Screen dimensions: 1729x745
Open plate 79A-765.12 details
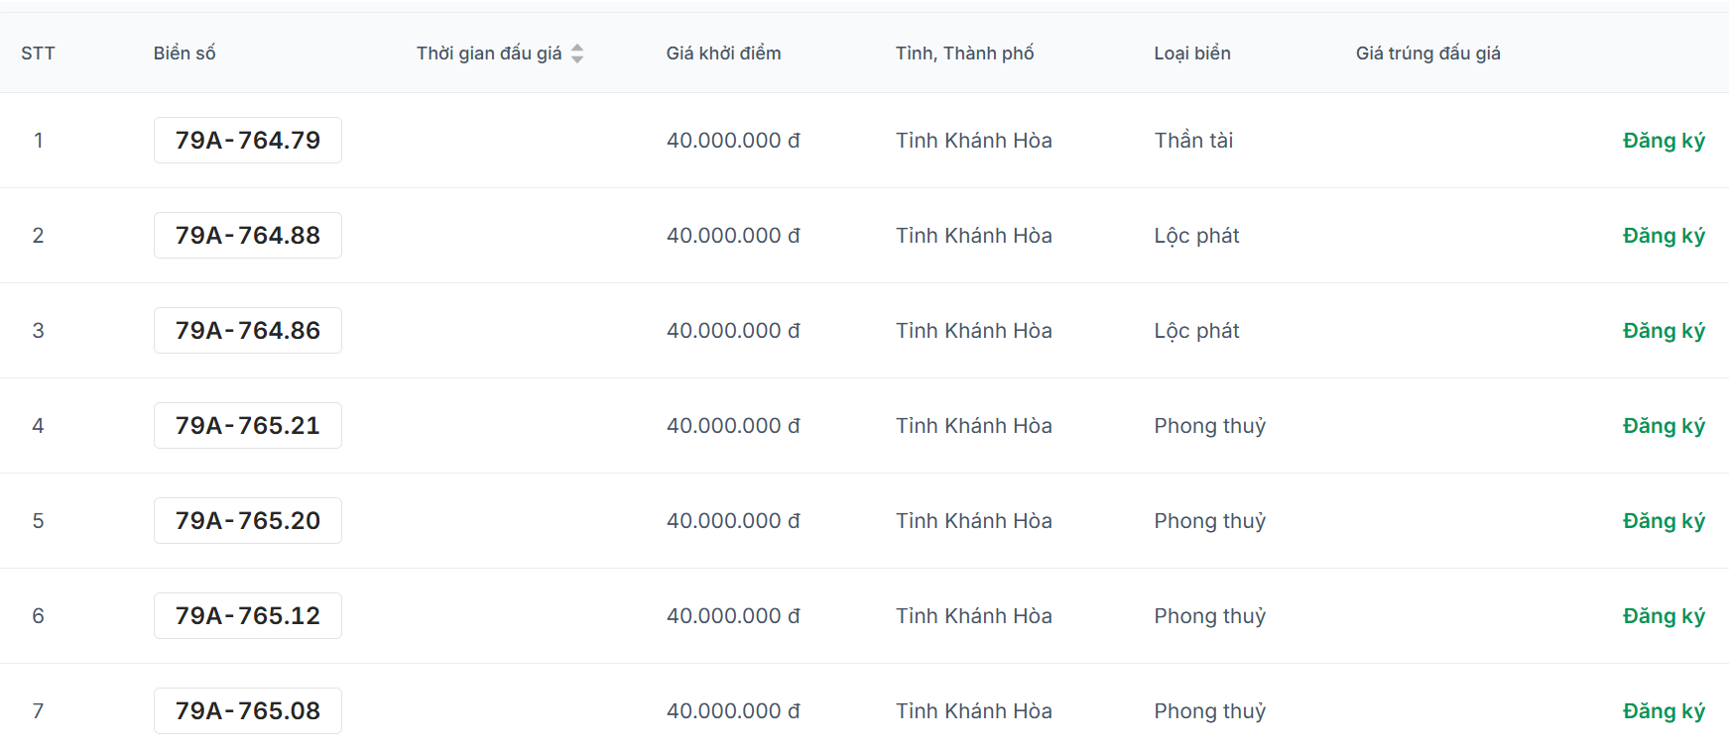pyautogui.click(x=248, y=615)
